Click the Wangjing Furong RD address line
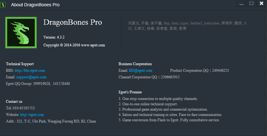The image size is (267, 136). point(51,121)
